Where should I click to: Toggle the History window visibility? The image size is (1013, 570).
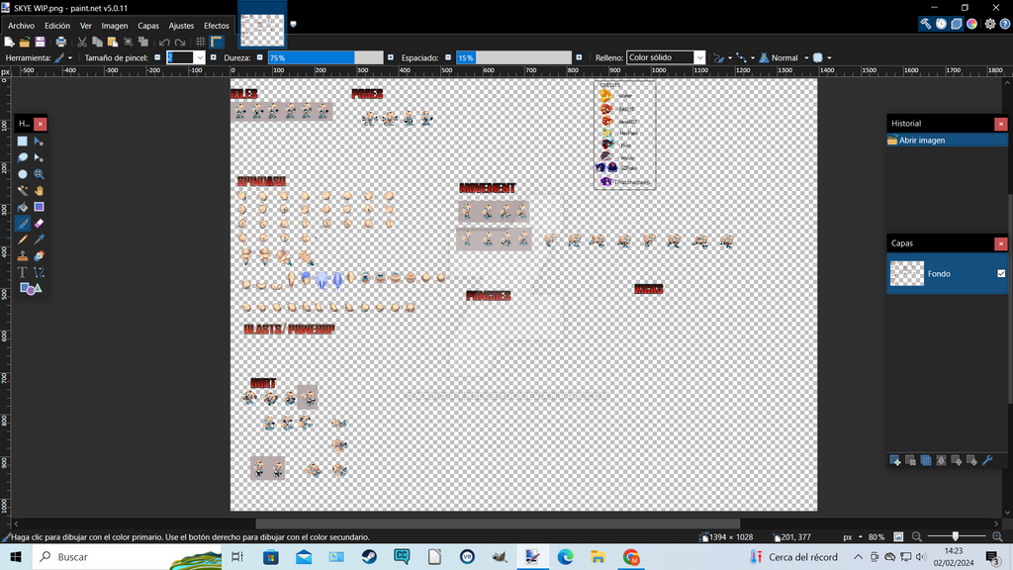pos(942,24)
